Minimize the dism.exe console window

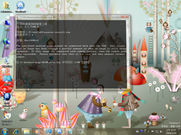[x=114, y=17]
